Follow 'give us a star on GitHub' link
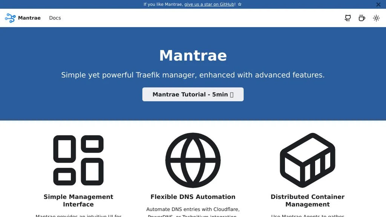 [209, 4]
